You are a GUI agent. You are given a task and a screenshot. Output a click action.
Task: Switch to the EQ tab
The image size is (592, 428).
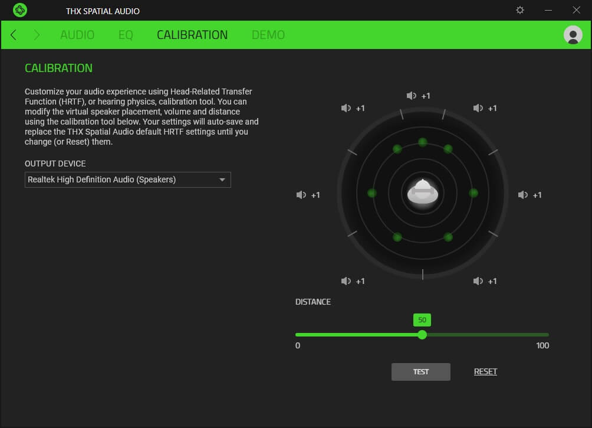coord(126,35)
